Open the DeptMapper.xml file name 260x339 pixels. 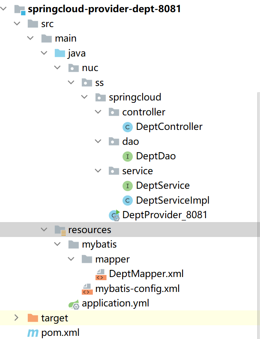146,274
